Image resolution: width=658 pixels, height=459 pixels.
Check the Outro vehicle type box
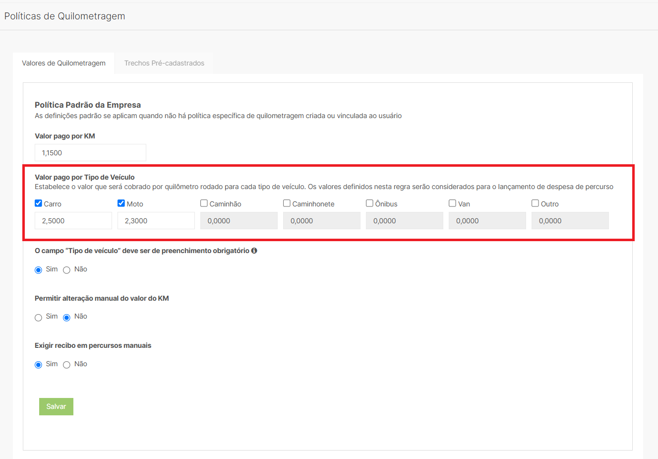click(x=535, y=203)
